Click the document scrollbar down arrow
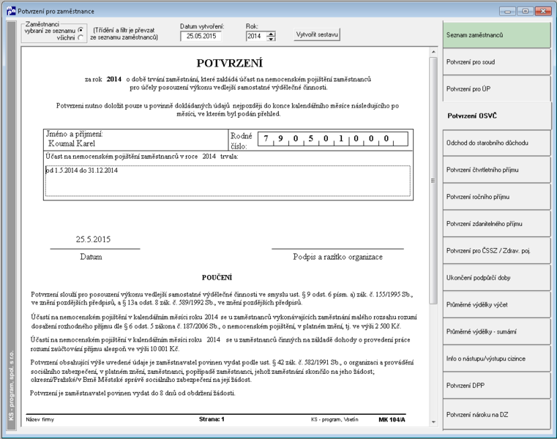 (433, 422)
